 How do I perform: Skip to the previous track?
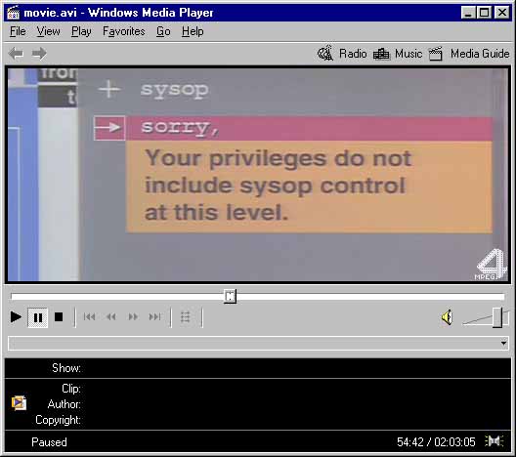point(89,317)
